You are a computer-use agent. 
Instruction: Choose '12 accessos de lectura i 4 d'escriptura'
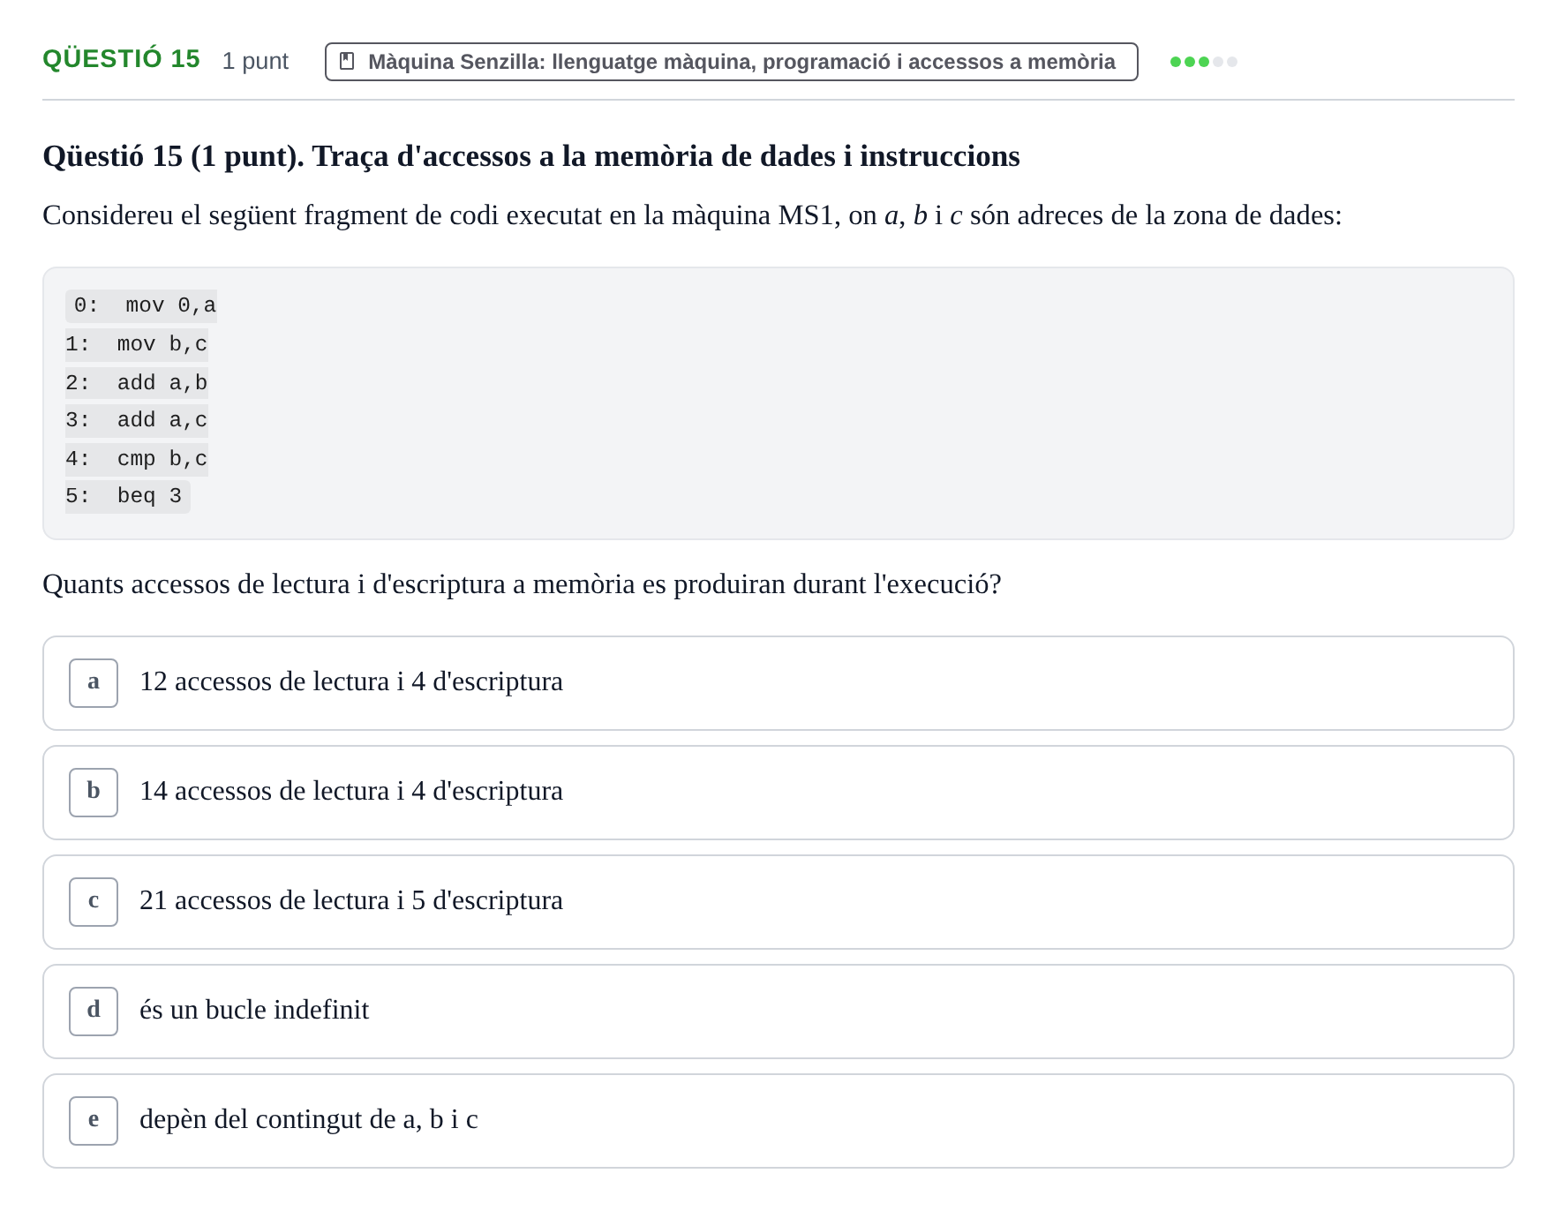click(x=778, y=683)
